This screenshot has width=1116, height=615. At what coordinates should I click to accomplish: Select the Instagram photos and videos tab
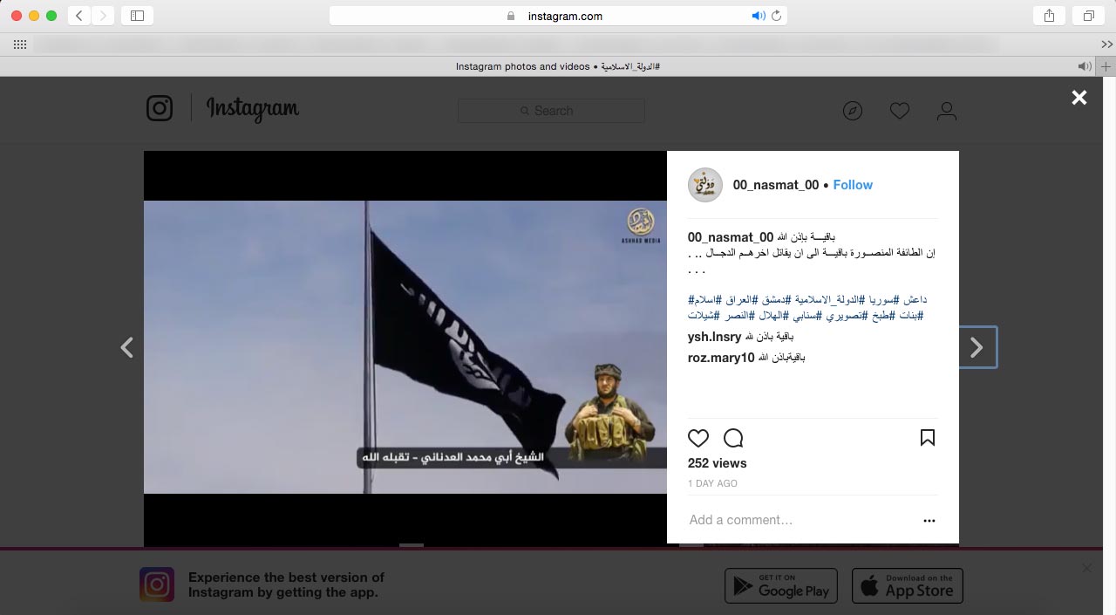click(558, 66)
